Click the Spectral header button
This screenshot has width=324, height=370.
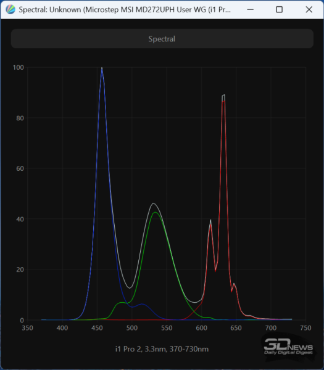pos(162,39)
